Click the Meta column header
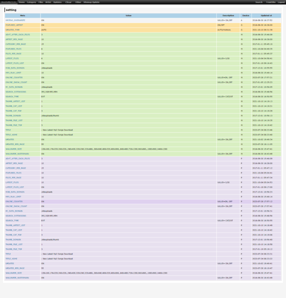 pos(22,16)
